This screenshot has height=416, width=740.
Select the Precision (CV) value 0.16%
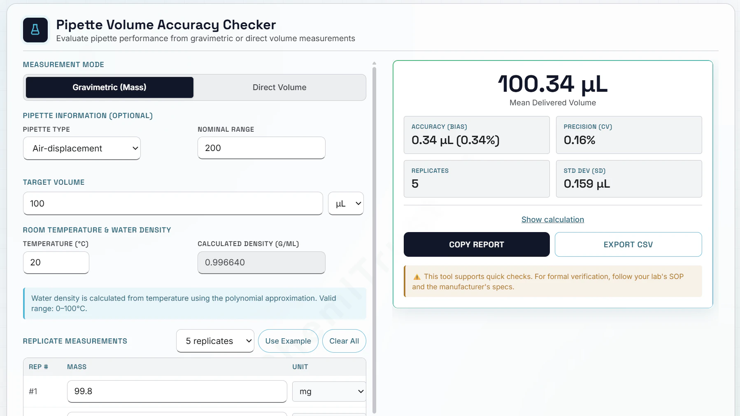pos(579,140)
